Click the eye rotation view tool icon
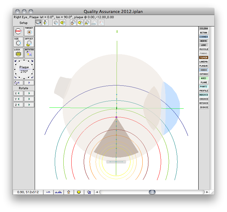The image size is (227, 212). (x=38, y=23)
